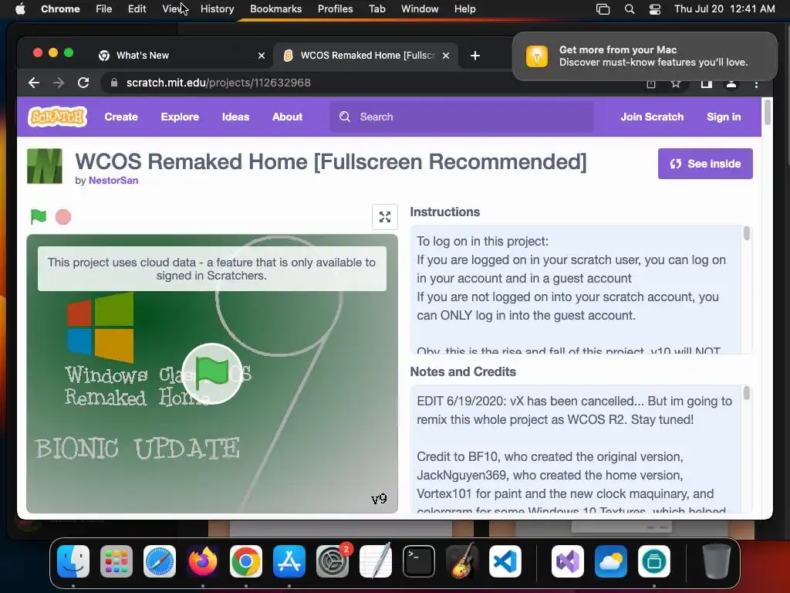Open the About page
This screenshot has height=593, width=790.
point(287,117)
